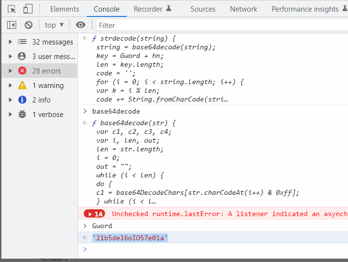Viewport: 348px width, 262px height.
Task: Toggle the device toolbar icon
Action: tap(28, 9)
